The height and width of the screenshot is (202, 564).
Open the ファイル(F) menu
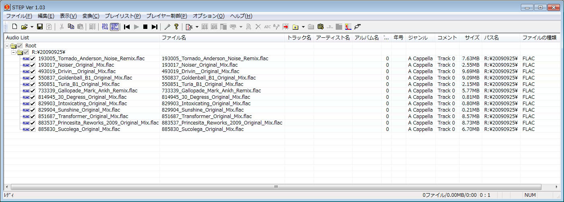click(x=19, y=16)
